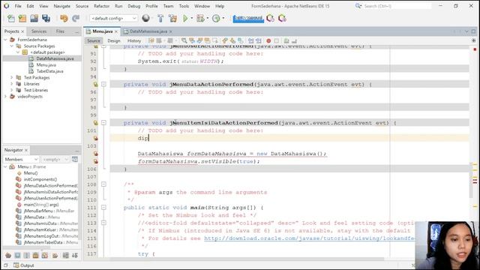Click Find Previous Occurrence in editor toolbar

[x=192, y=40]
